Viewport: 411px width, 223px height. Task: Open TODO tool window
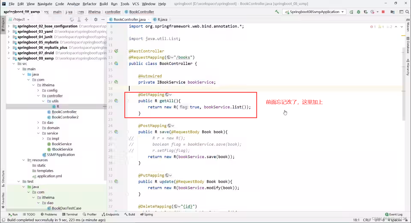(29, 214)
